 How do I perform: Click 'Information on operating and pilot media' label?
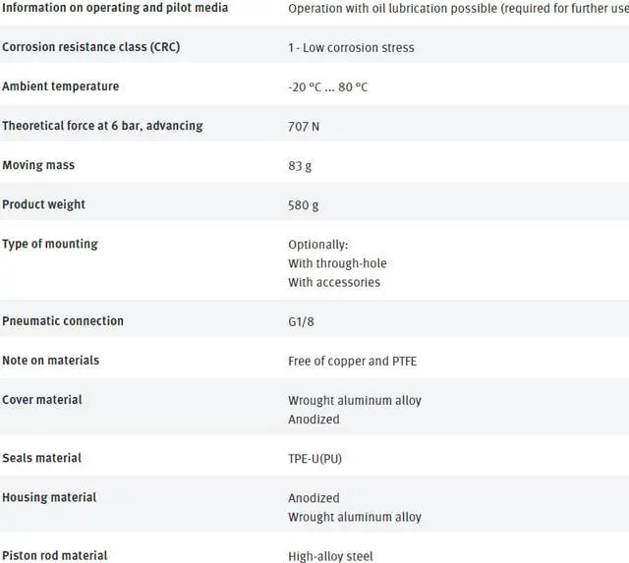(115, 8)
